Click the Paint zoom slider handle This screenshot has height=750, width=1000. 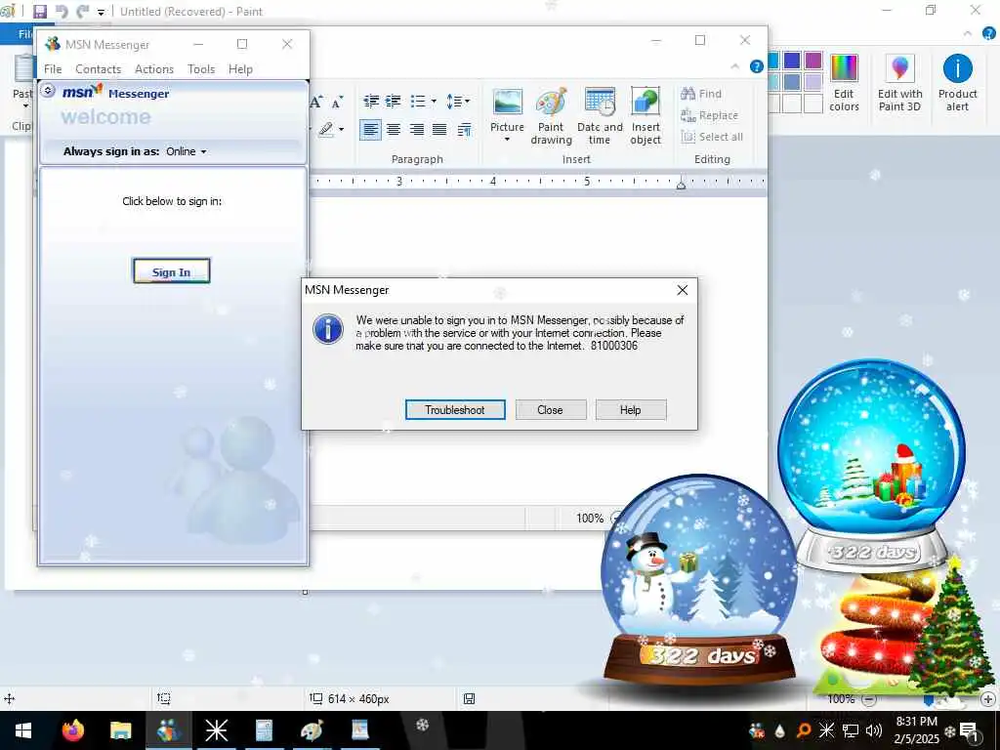click(x=928, y=700)
